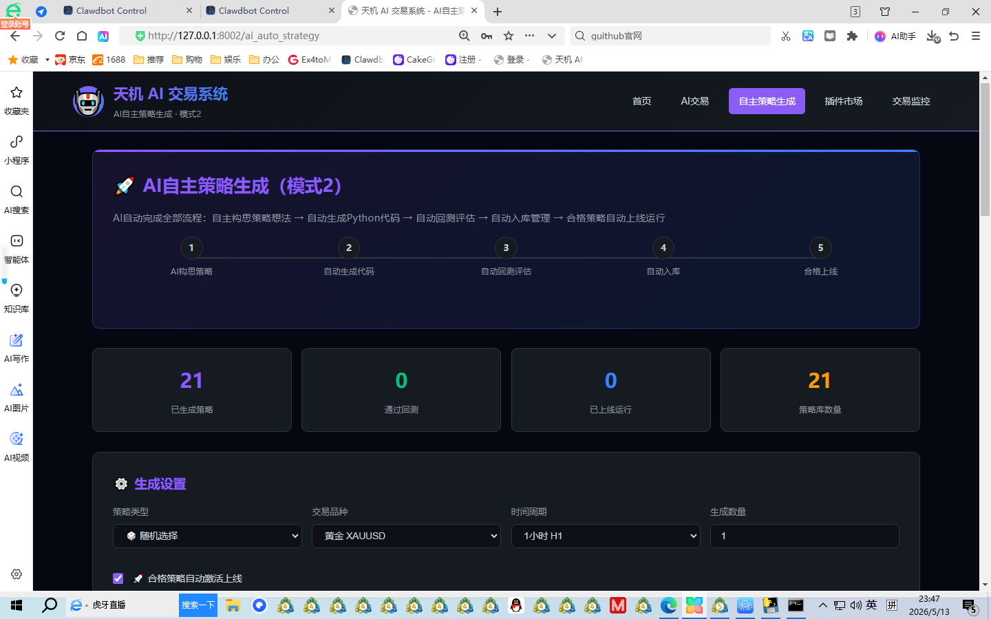
Task: Click the blue AI badge beside home icon
Action: click(x=103, y=36)
